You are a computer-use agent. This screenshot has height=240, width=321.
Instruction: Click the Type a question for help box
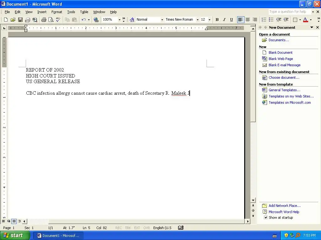(x=289, y=12)
